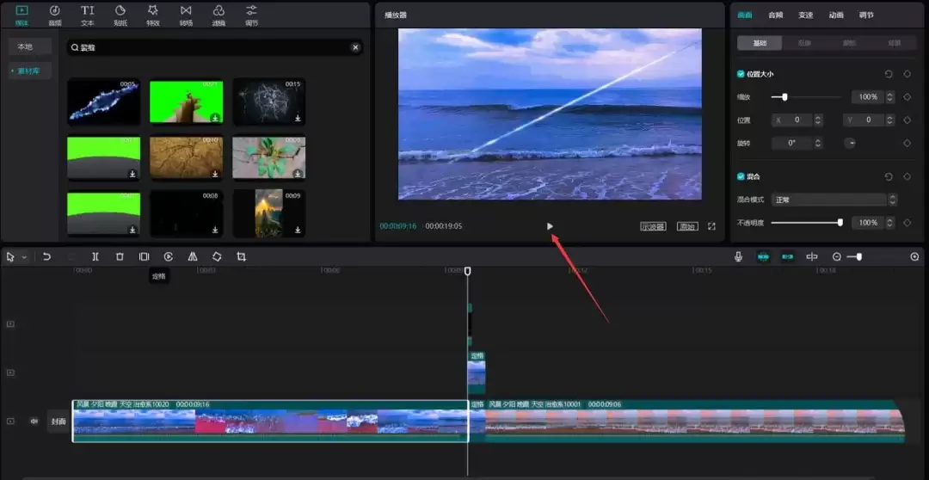This screenshot has height=480, width=929.
Task: Click the split clip tool in timeline toolbar
Action: [x=95, y=256]
